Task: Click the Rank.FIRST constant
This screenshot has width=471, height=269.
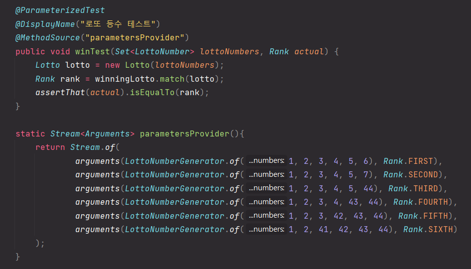Action: [408, 161]
